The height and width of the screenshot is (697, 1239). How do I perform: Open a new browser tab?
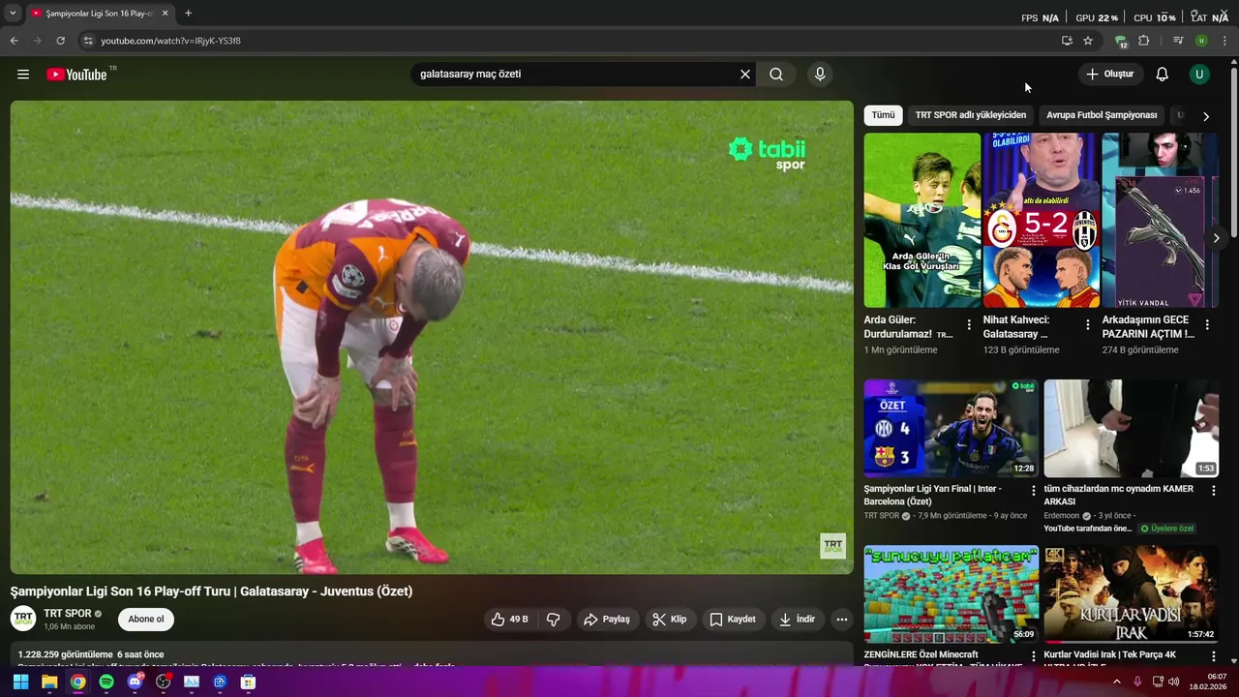click(188, 14)
